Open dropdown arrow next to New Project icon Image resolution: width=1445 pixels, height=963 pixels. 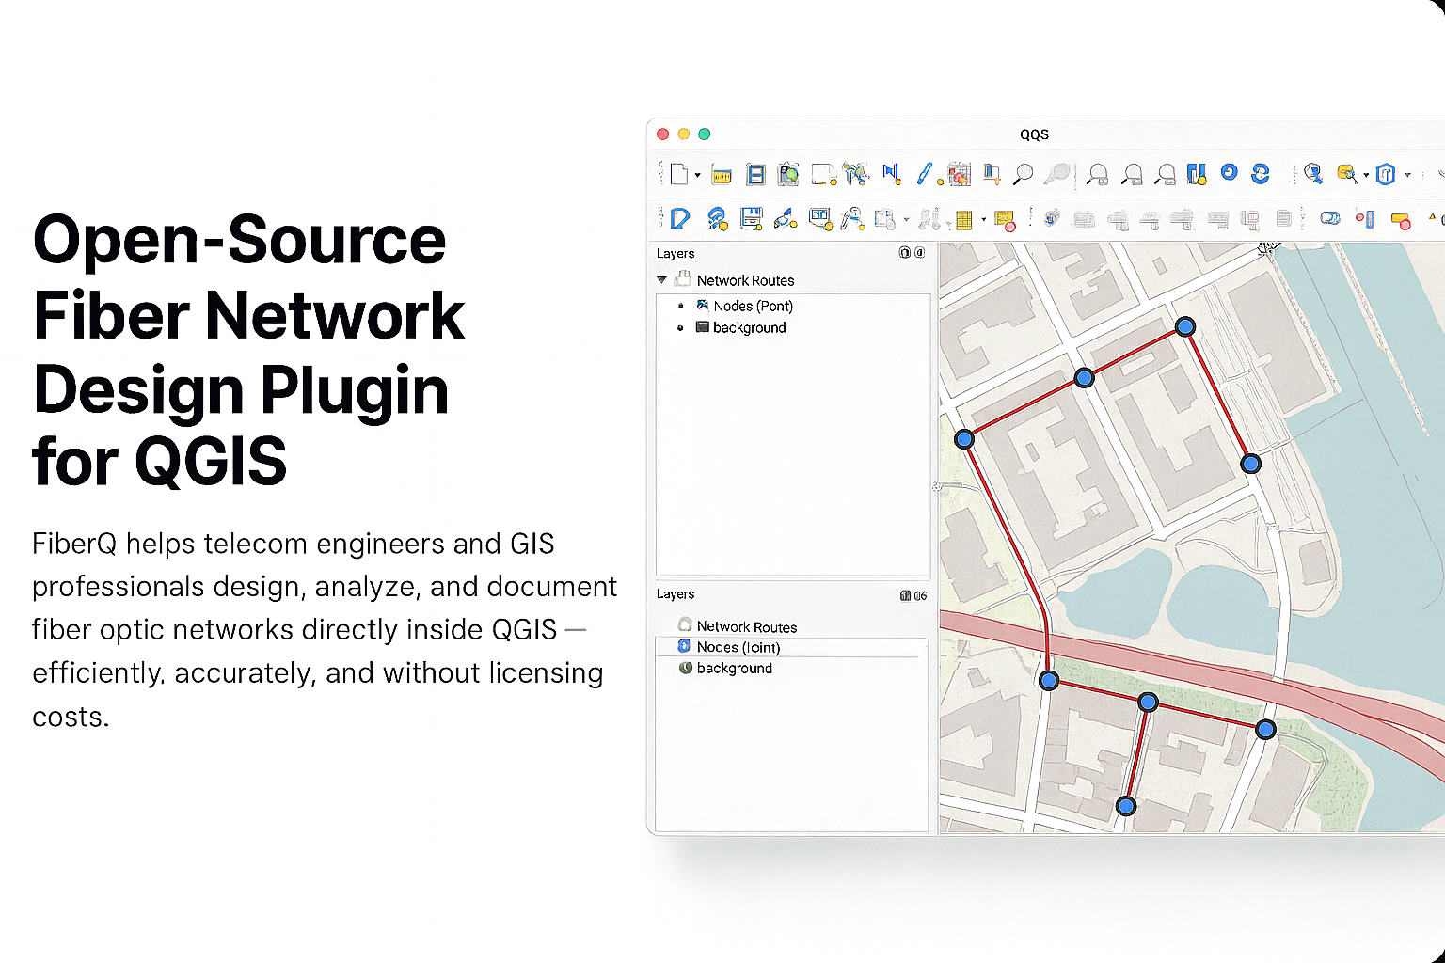click(x=697, y=176)
